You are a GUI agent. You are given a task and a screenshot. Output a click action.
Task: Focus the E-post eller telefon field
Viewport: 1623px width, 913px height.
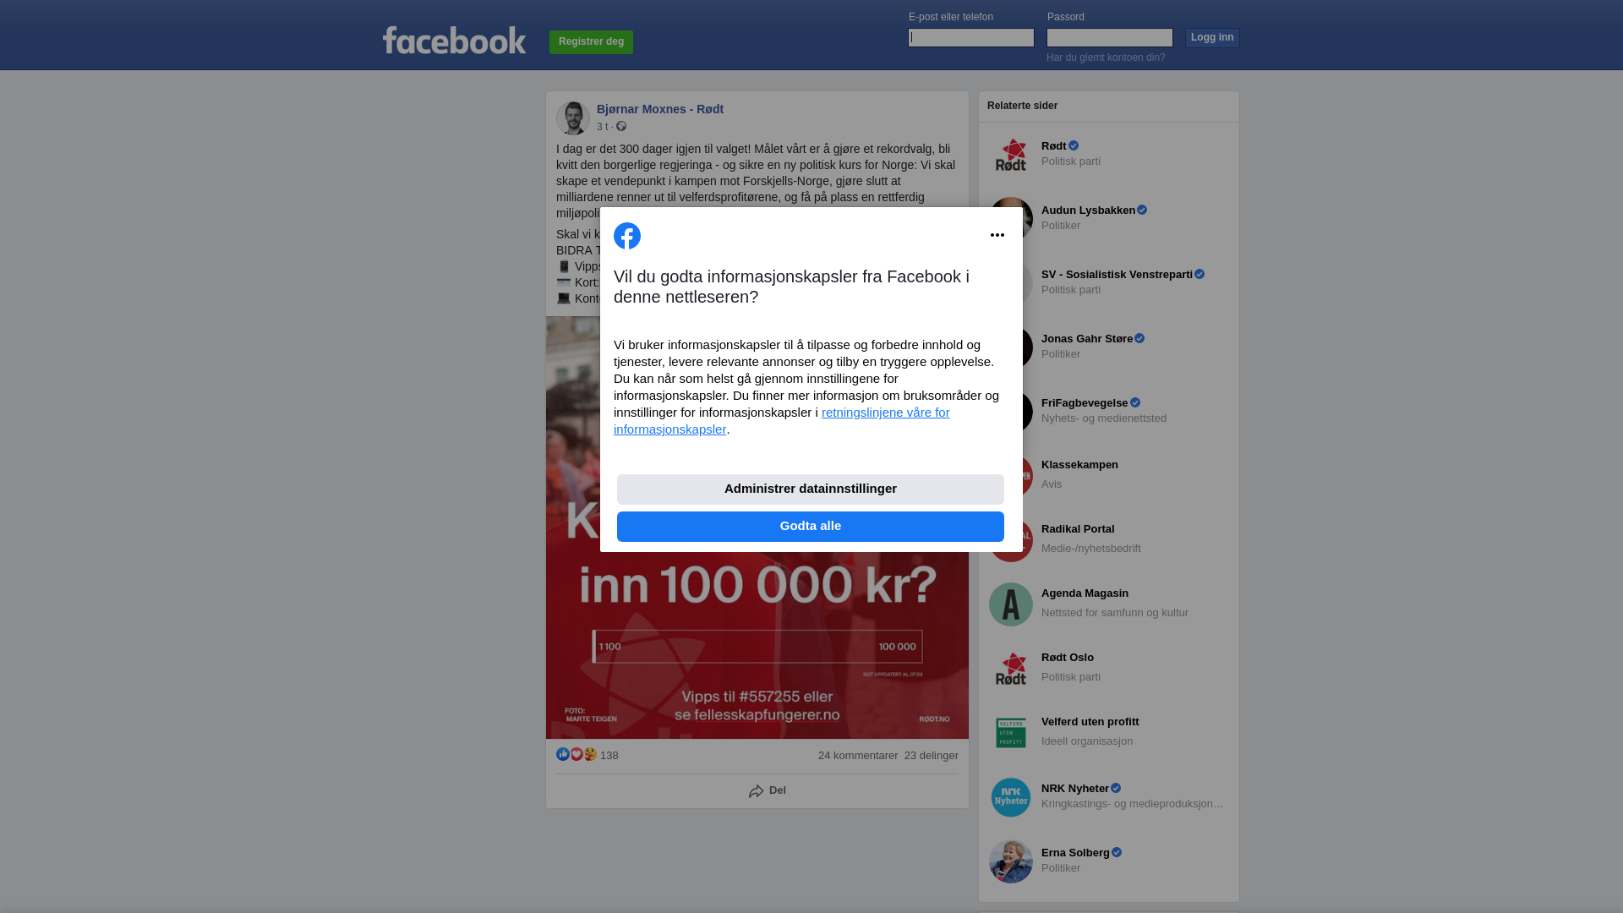[x=971, y=37]
